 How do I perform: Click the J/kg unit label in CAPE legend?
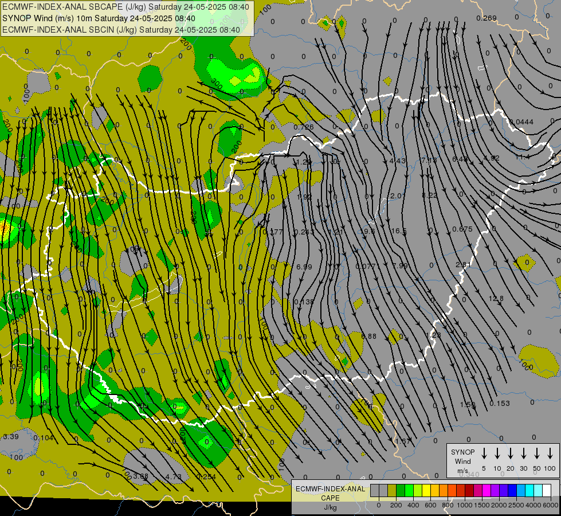(x=330, y=507)
